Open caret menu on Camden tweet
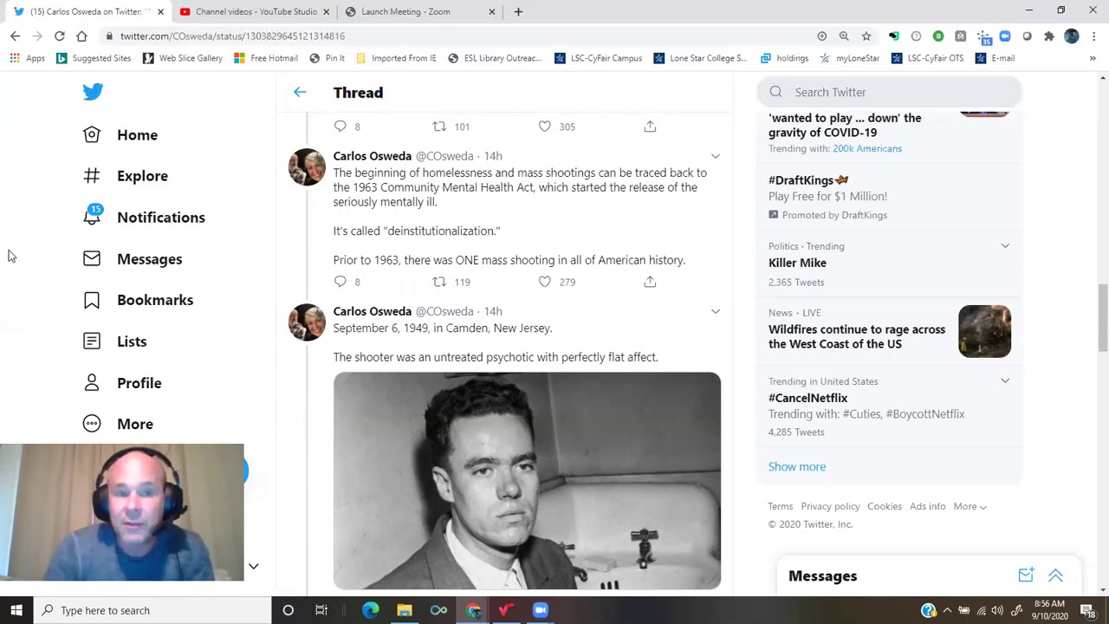Screen dimensions: 1109x624 pyautogui.click(x=715, y=311)
